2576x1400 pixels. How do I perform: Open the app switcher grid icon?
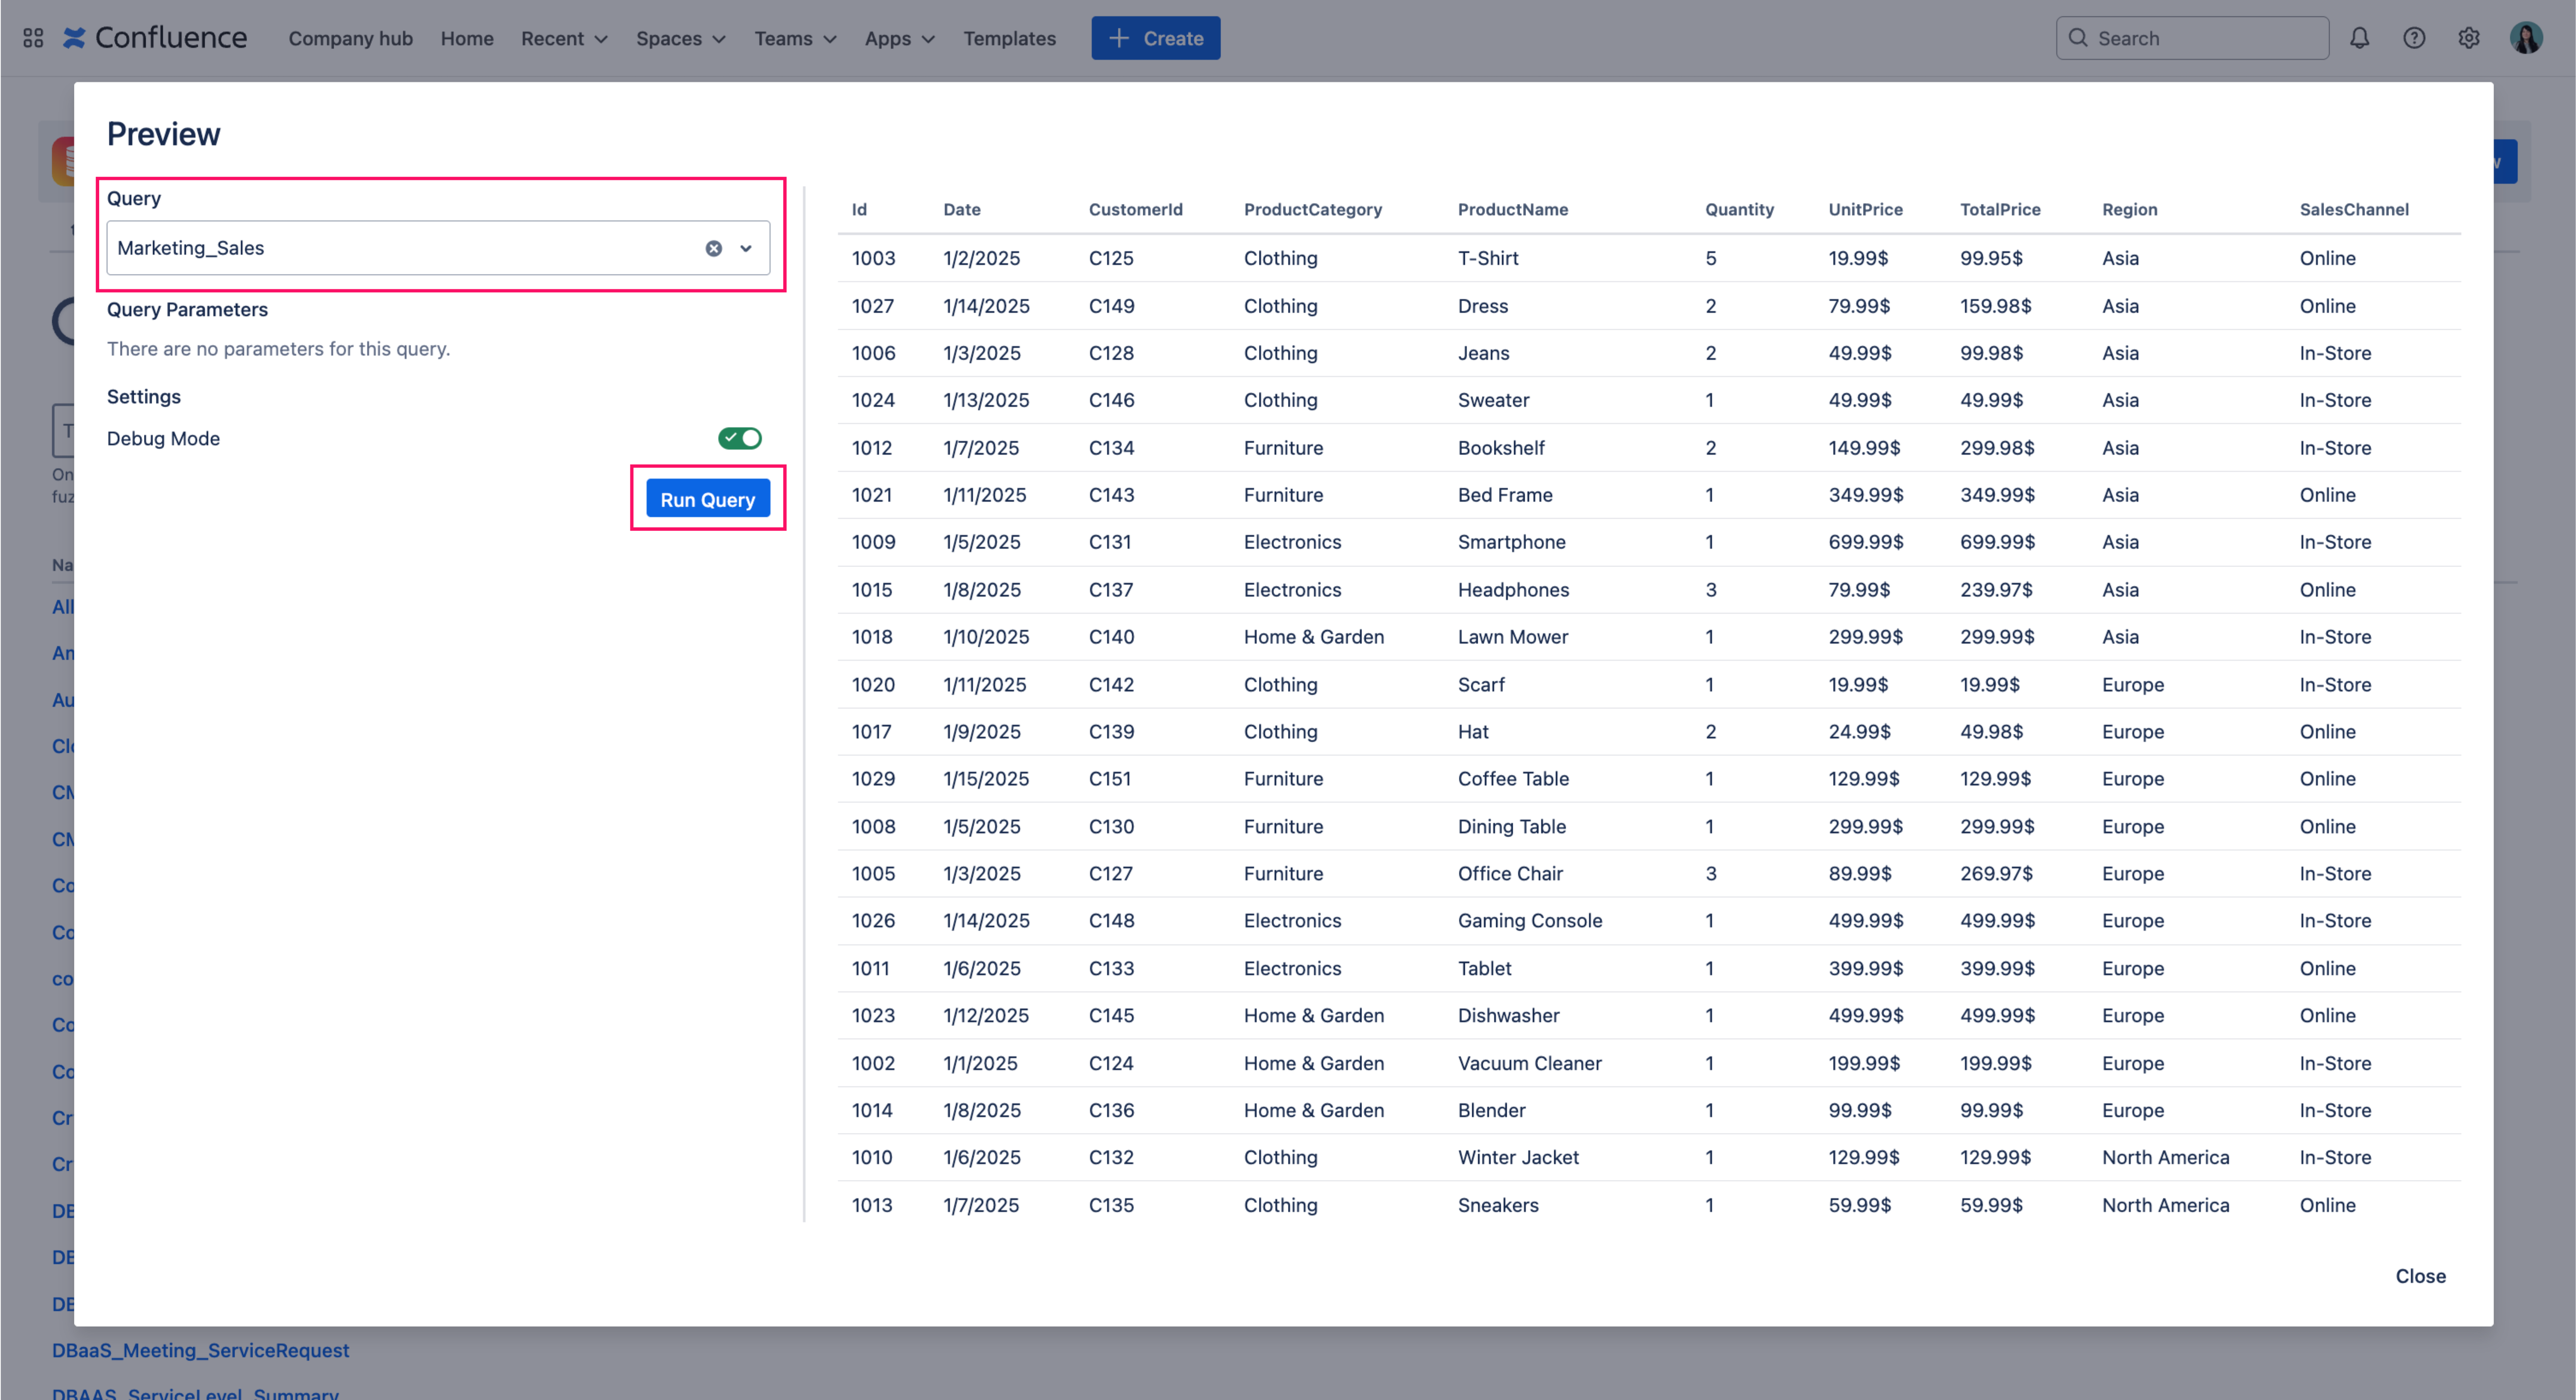click(33, 37)
